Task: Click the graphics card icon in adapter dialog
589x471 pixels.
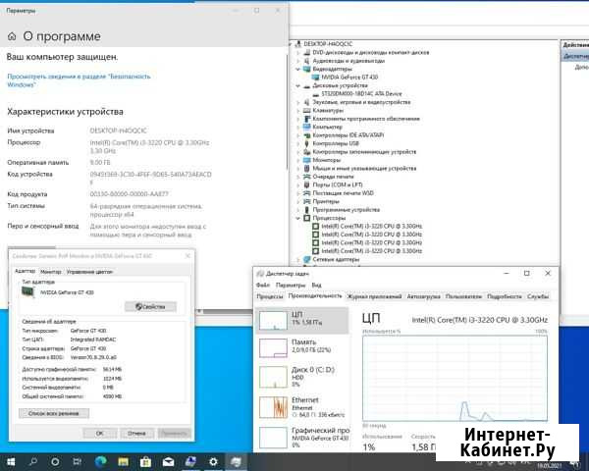Action: (x=28, y=291)
